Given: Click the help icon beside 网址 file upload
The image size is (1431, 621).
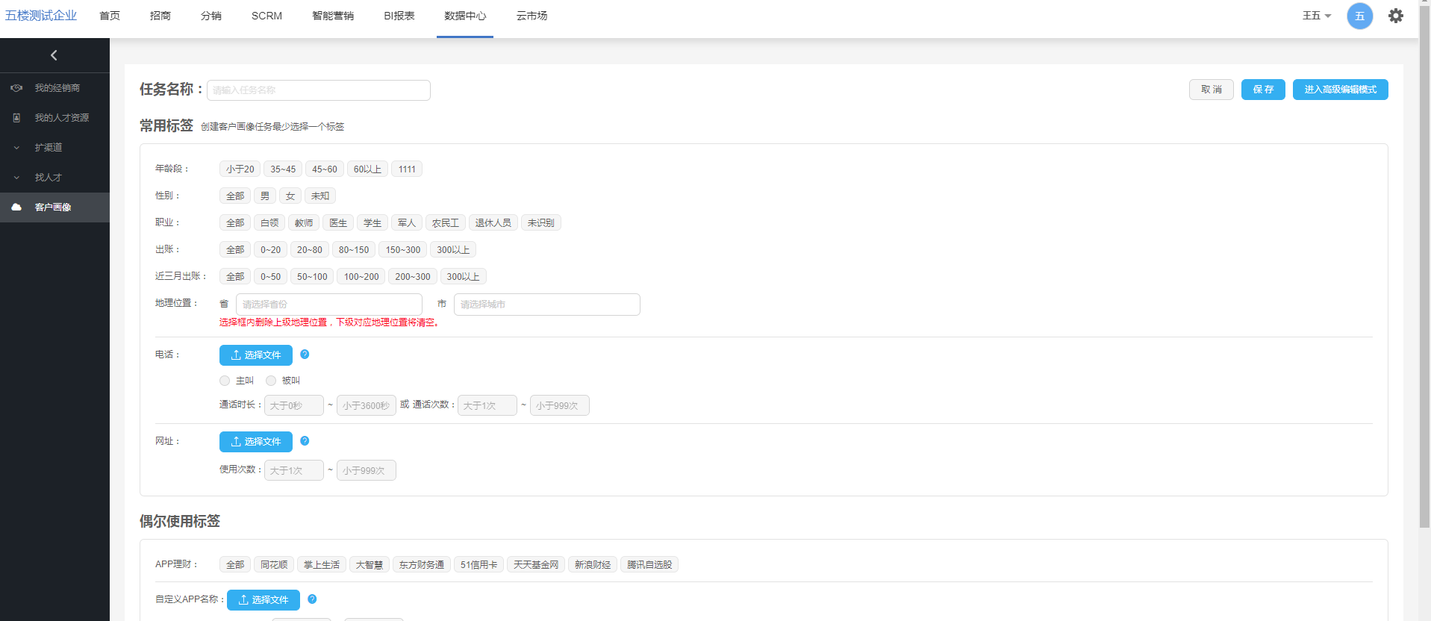Looking at the screenshot, I should pyautogui.click(x=305, y=441).
